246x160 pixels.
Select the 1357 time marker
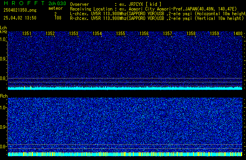(167, 34)
